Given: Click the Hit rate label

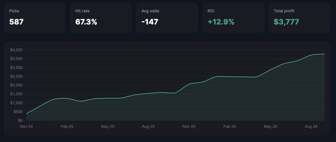Looking at the screenshot, I should coord(82,11).
